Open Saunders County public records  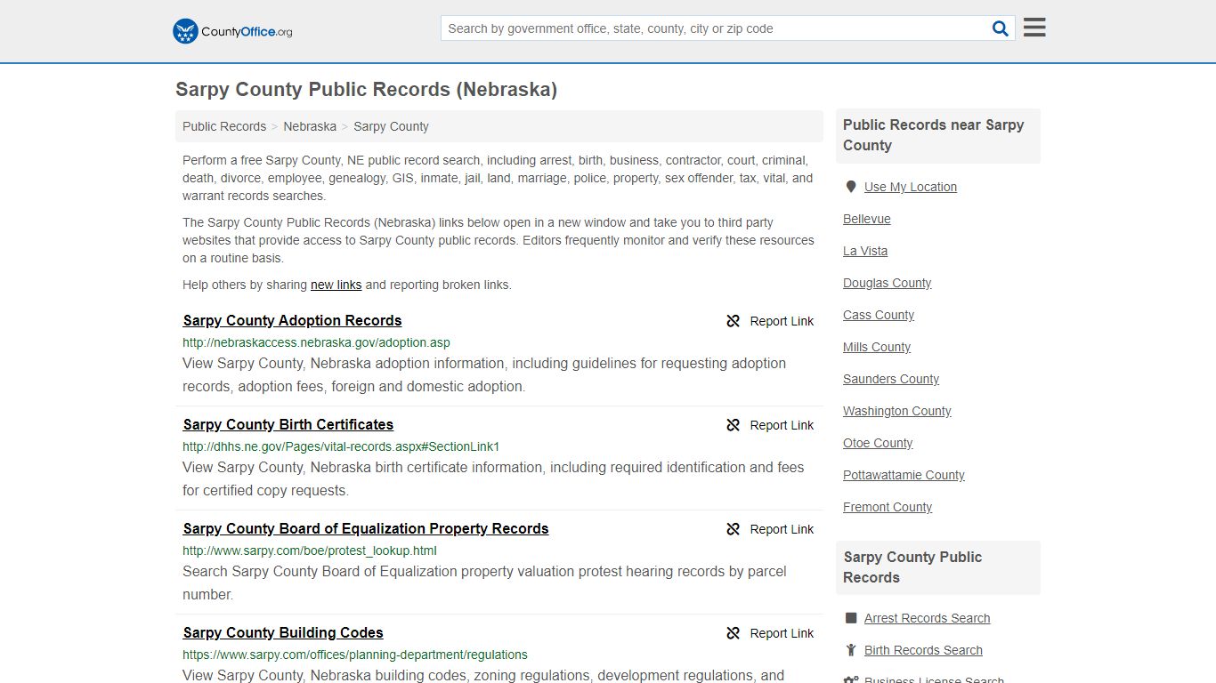(x=891, y=379)
